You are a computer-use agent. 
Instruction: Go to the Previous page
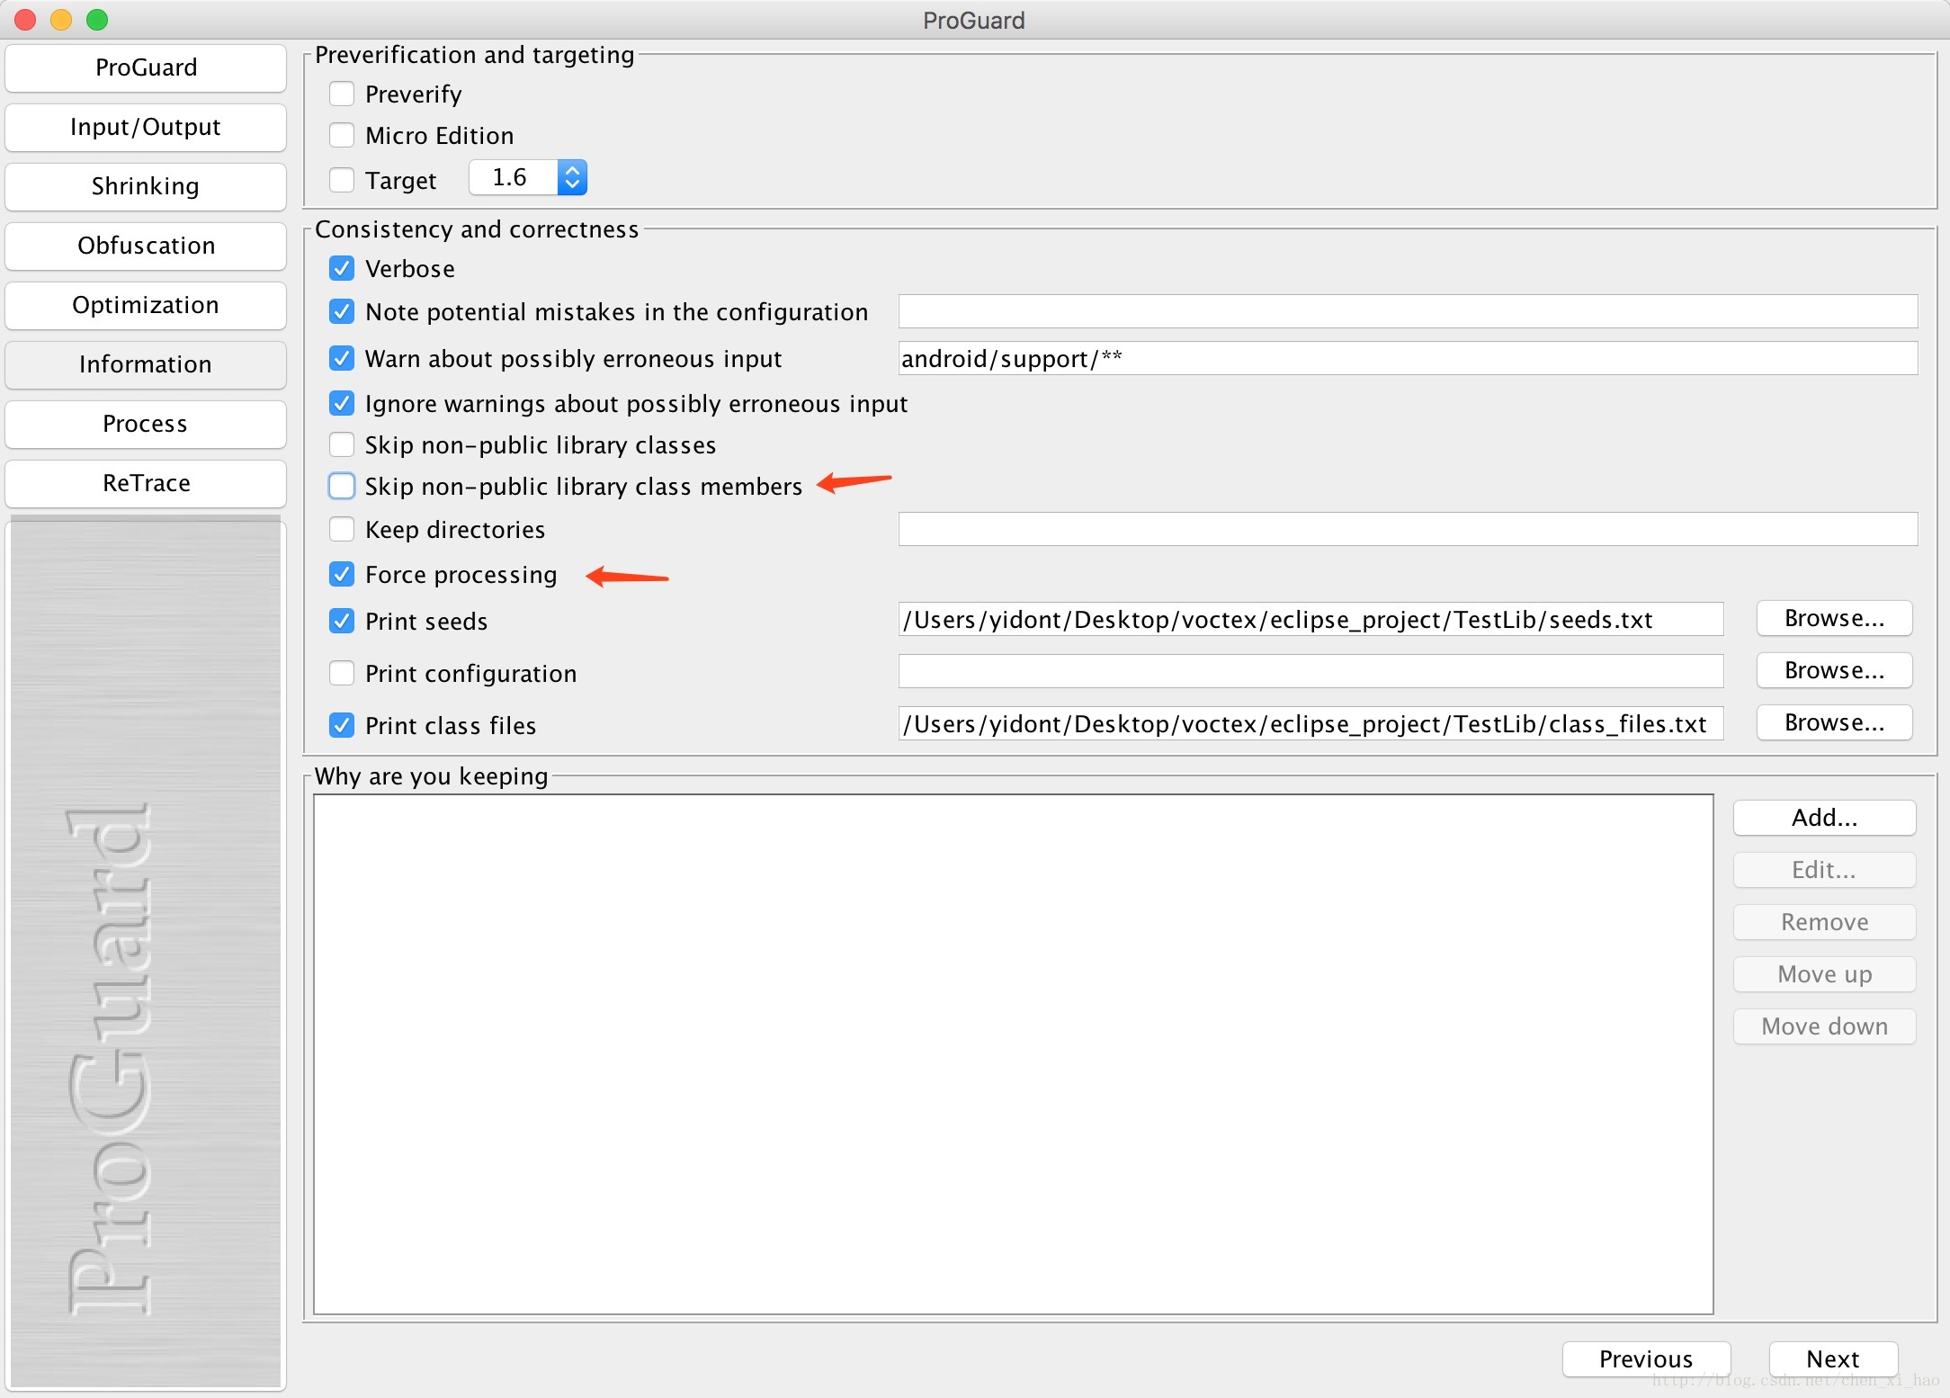pos(1646,1358)
